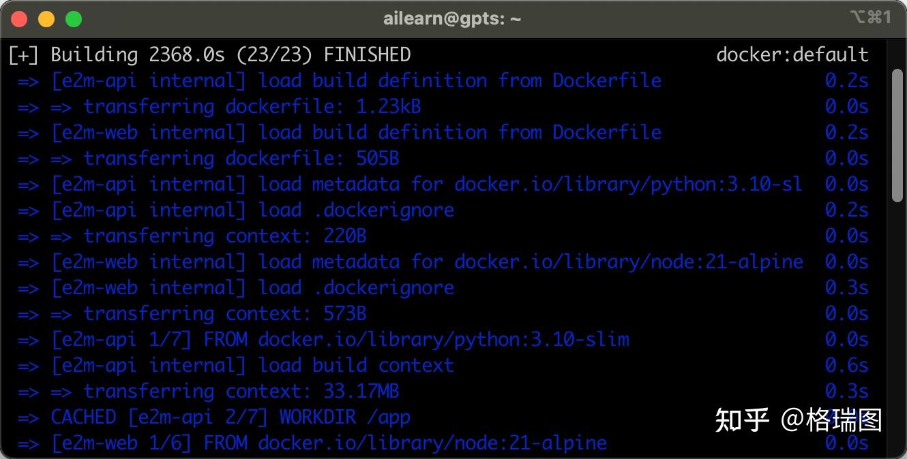907x459 pixels.
Task: Maximize the window with the green button
Action: (73, 19)
